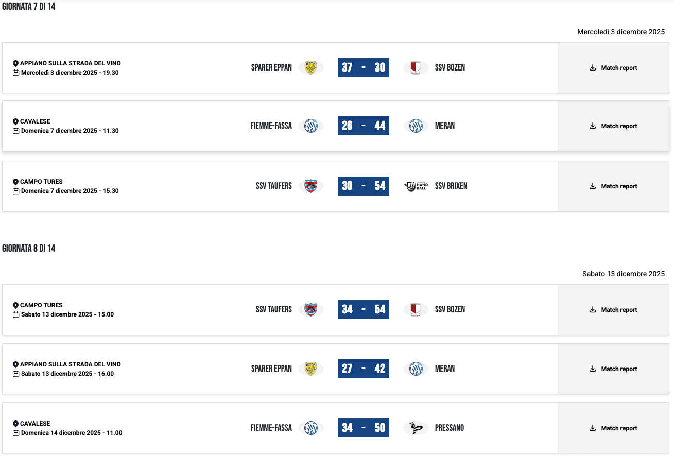Click Sparer Eppan logo in Bozen match
The width and height of the screenshot is (674, 456).
coord(310,68)
